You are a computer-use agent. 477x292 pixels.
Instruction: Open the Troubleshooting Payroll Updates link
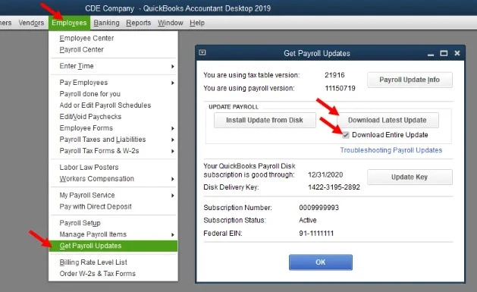pos(391,150)
